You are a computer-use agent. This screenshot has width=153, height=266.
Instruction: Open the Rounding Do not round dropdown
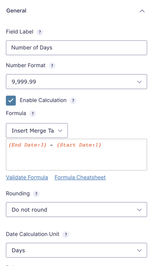click(x=76, y=209)
